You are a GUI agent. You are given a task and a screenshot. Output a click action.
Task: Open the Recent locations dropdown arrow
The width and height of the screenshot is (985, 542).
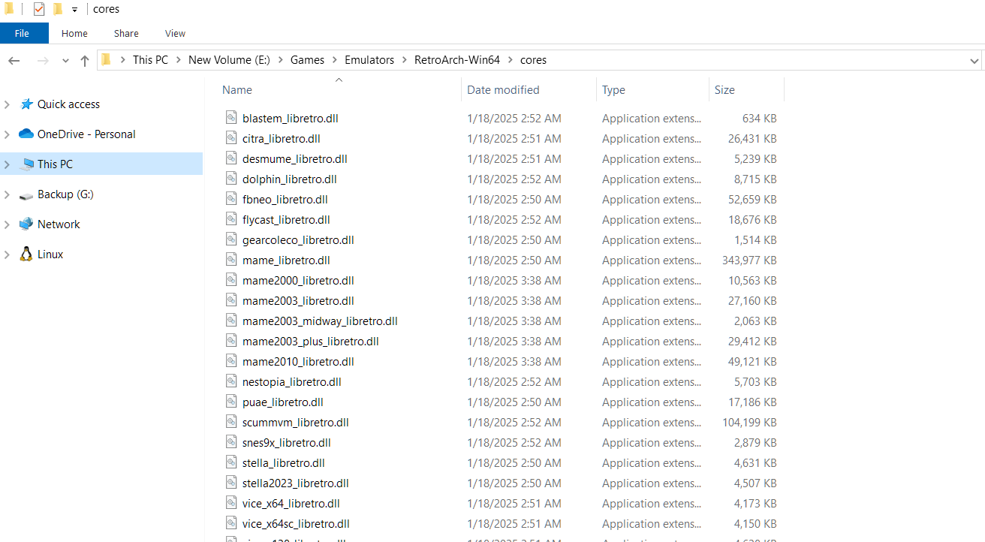click(x=65, y=61)
